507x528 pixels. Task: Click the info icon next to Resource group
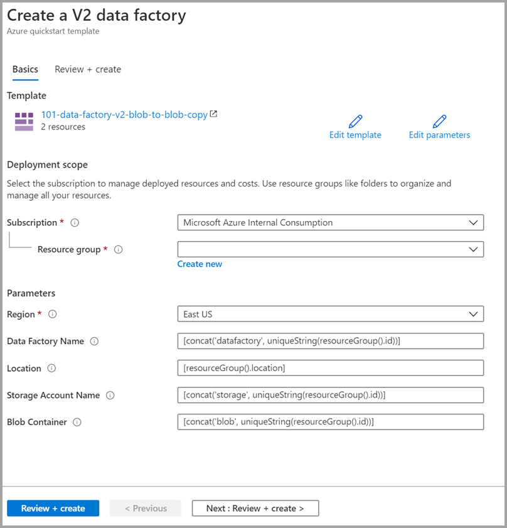(119, 249)
